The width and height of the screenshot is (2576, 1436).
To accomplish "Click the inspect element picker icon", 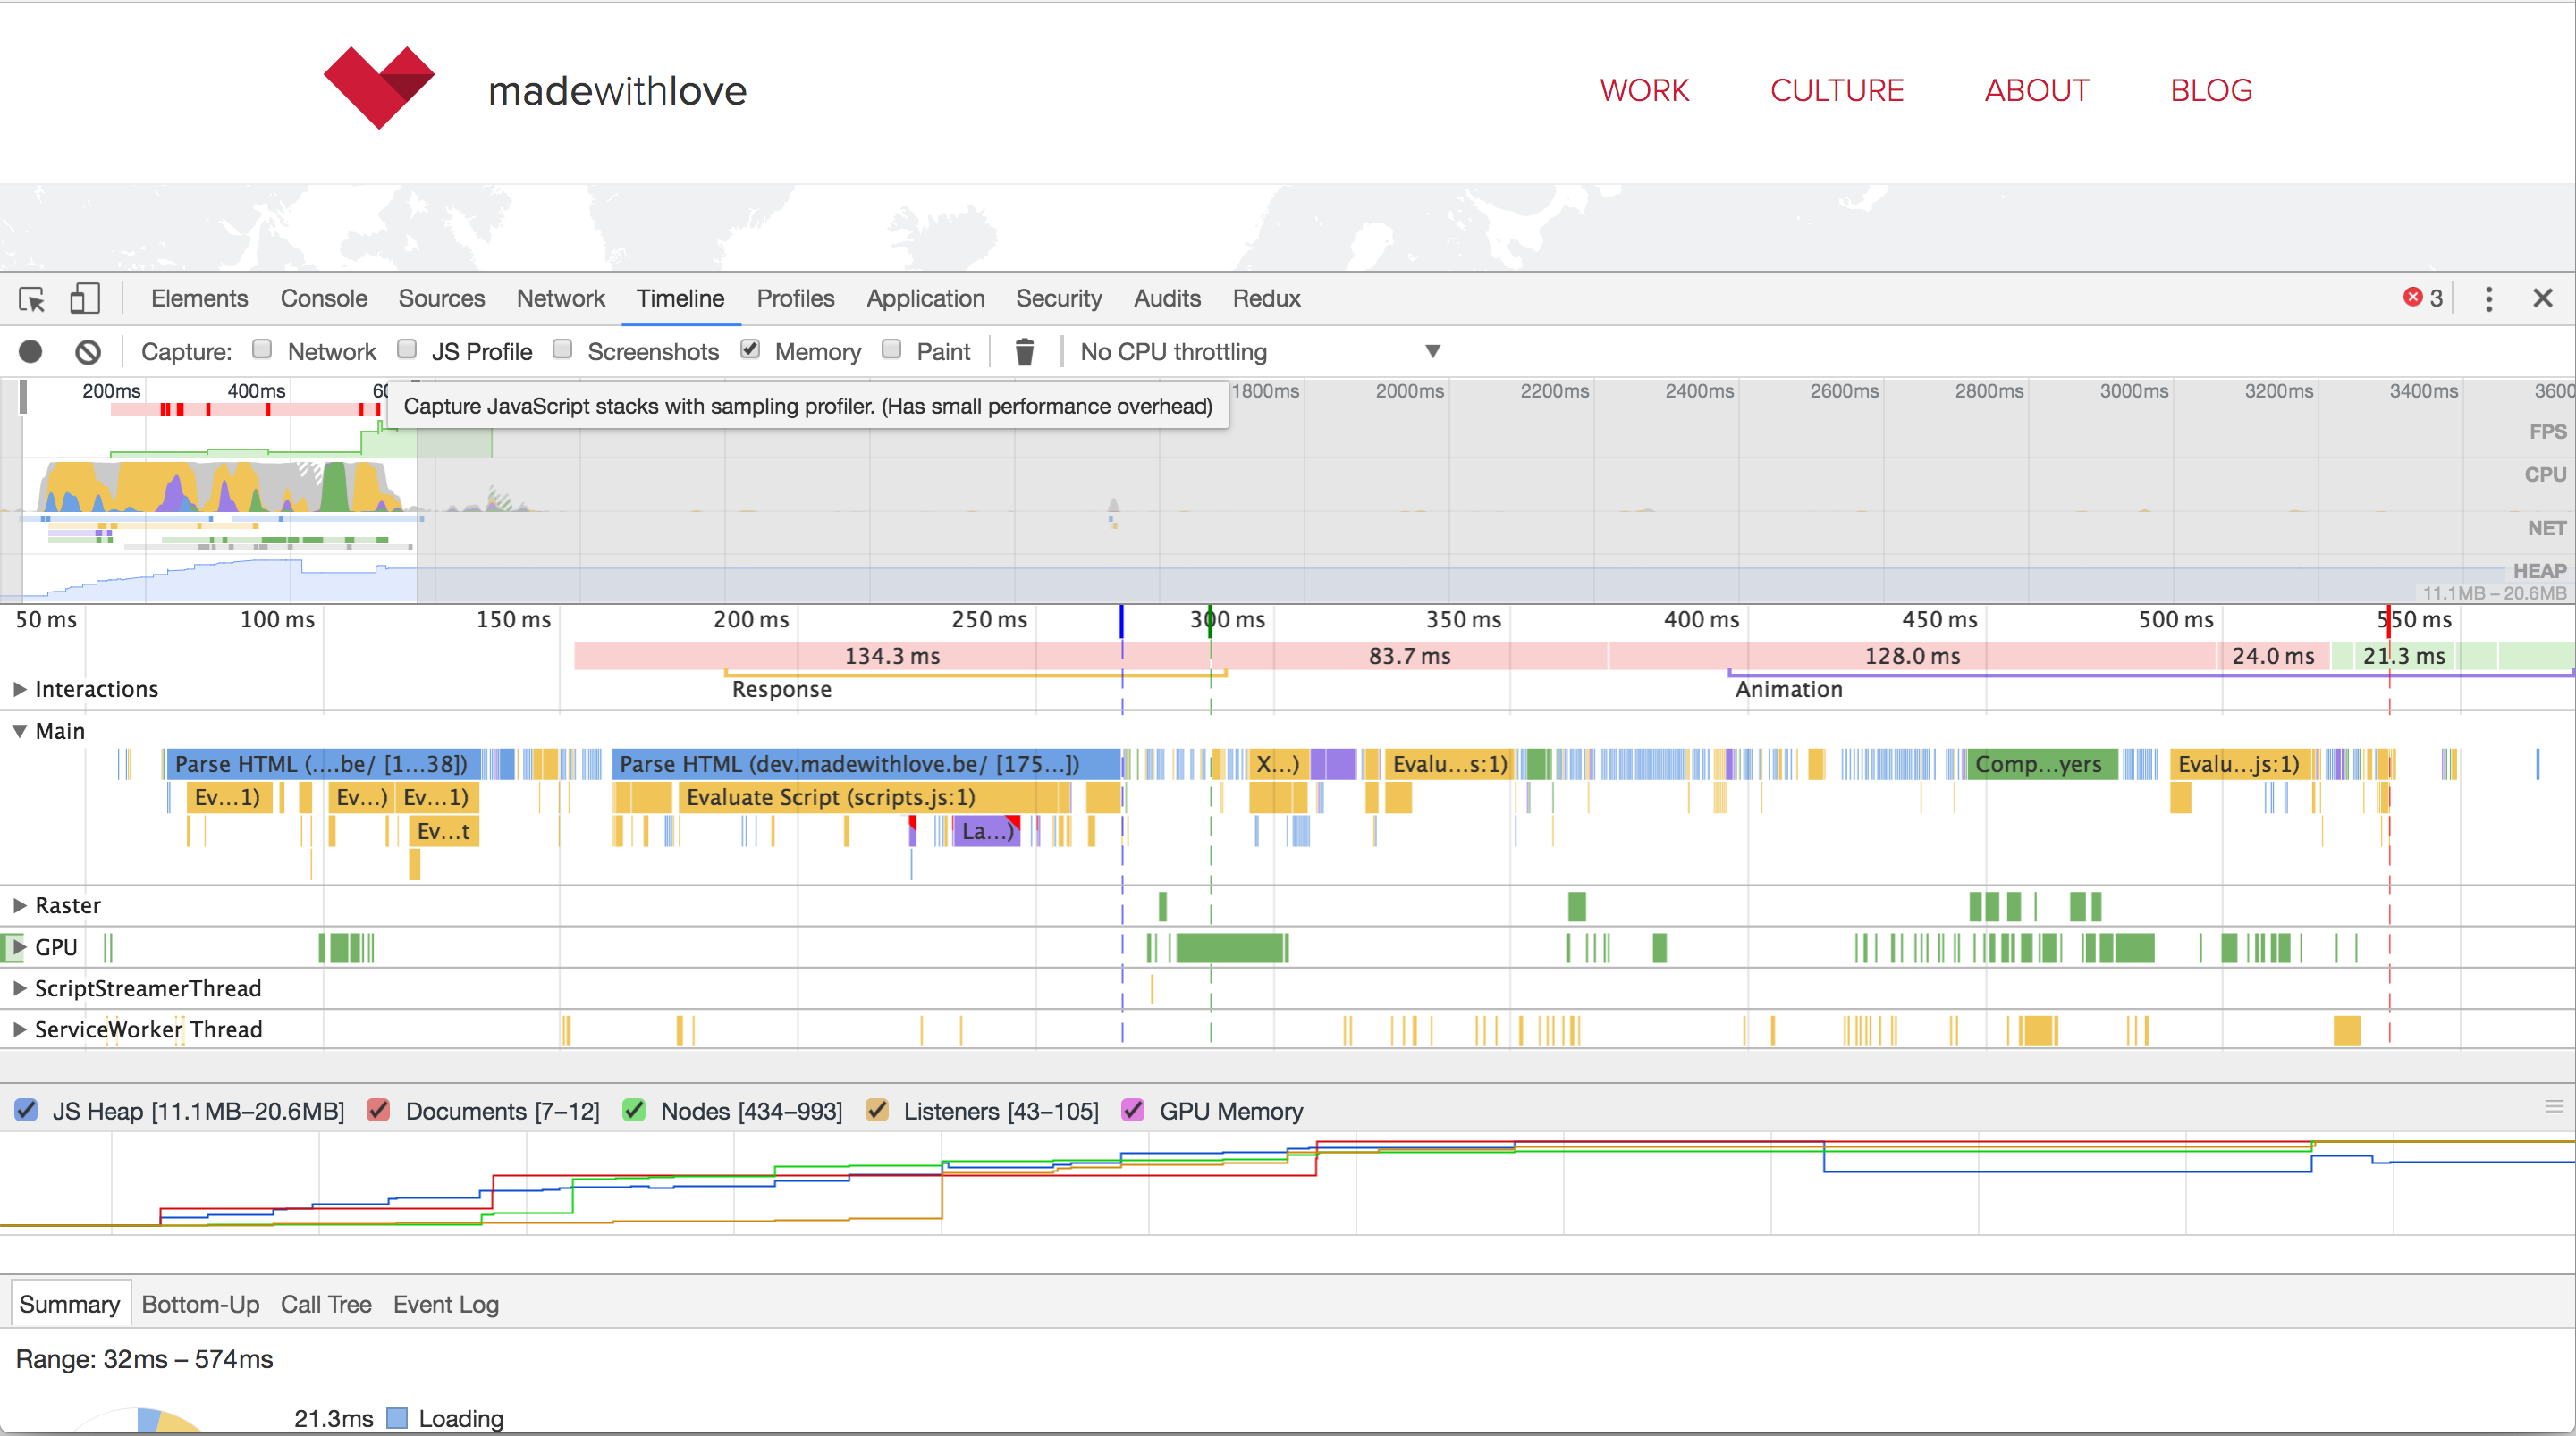I will pyautogui.click(x=32, y=298).
